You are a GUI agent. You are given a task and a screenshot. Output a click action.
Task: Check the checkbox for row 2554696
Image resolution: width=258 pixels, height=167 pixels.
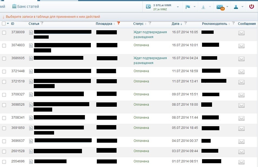4,162
